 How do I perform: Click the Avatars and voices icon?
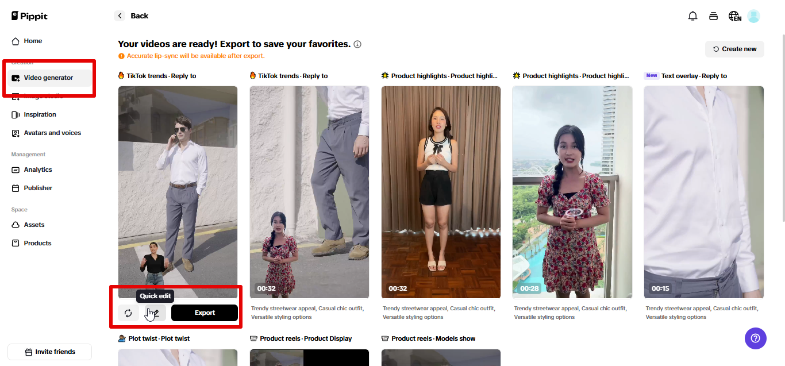[x=16, y=133]
